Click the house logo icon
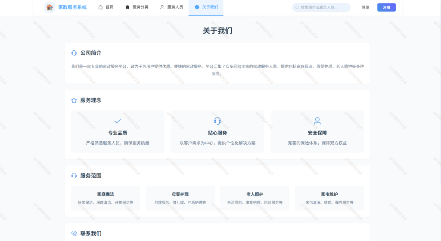441x241 pixels. tap(50, 7)
